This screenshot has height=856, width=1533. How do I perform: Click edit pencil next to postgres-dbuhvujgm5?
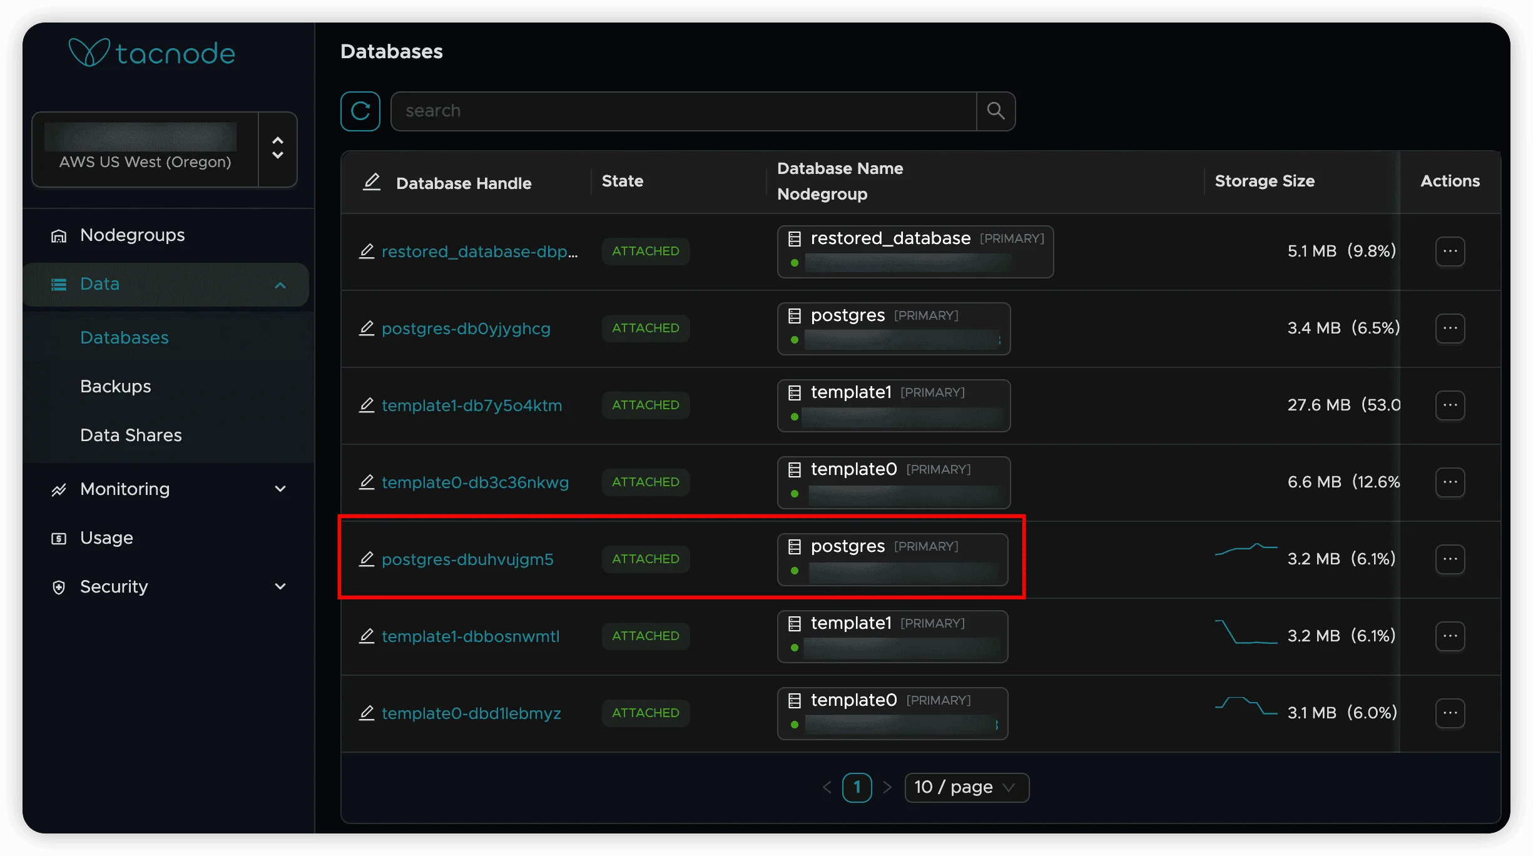tap(367, 559)
